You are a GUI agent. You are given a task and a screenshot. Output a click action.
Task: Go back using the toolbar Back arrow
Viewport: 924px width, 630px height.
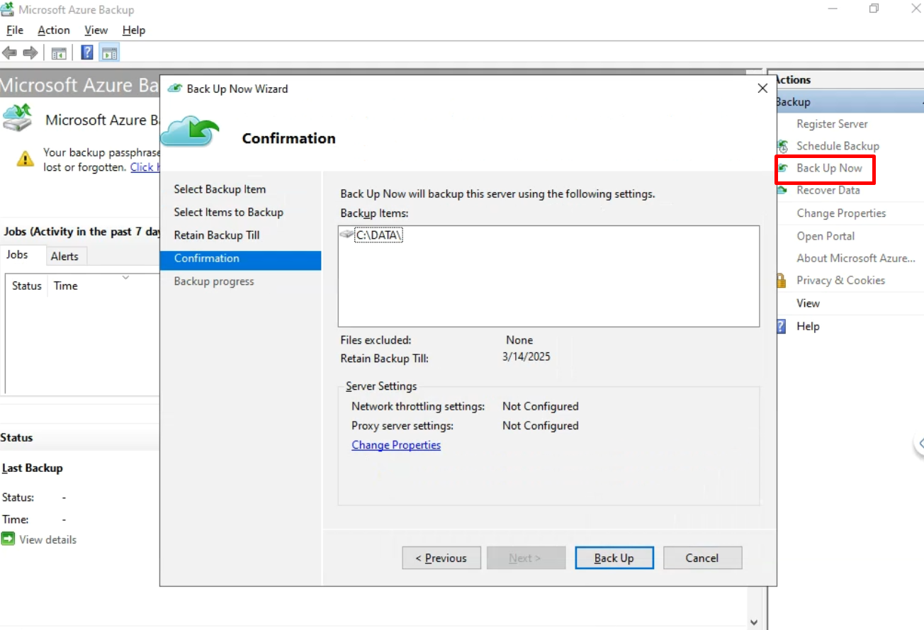click(10, 52)
